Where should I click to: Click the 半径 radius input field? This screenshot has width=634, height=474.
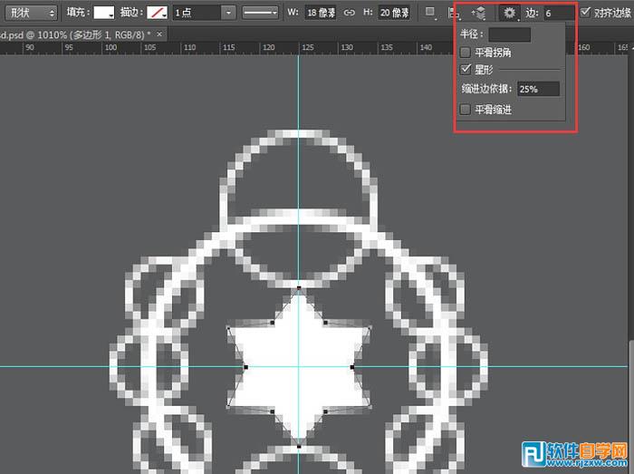[509, 34]
